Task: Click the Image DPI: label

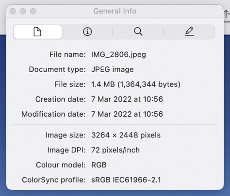Action: point(66,150)
